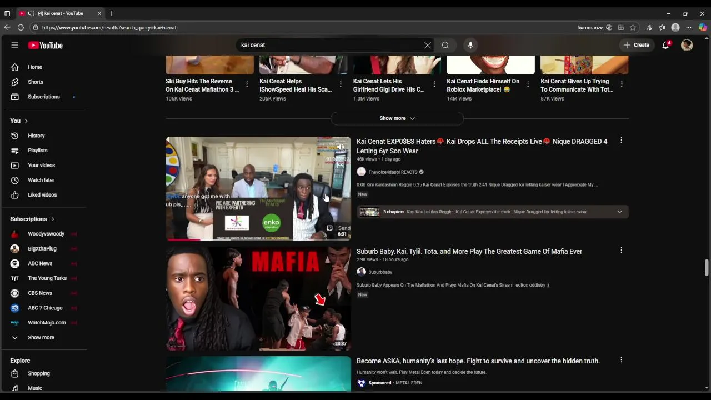This screenshot has width=711, height=400.
Task: Click the page vertical scrollbar thumb
Action: [x=707, y=267]
